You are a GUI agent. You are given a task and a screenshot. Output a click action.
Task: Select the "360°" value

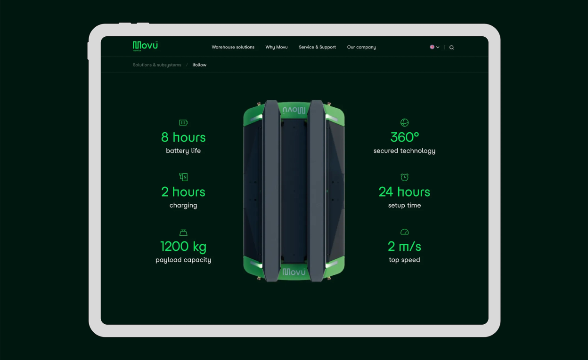405,137
